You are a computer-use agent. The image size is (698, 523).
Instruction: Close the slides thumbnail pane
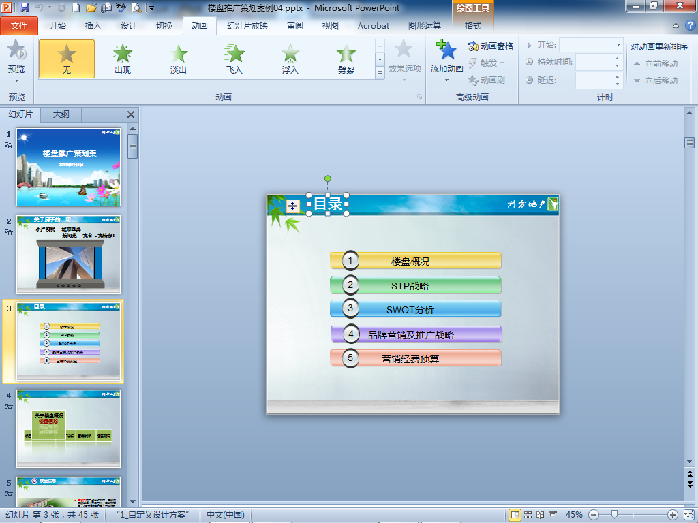point(131,114)
